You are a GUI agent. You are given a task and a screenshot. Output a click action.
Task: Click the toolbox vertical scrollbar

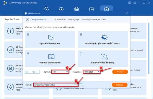click(x=149, y=48)
